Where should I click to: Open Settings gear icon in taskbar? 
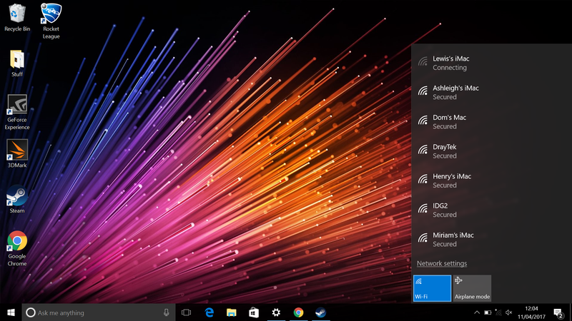(x=276, y=312)
